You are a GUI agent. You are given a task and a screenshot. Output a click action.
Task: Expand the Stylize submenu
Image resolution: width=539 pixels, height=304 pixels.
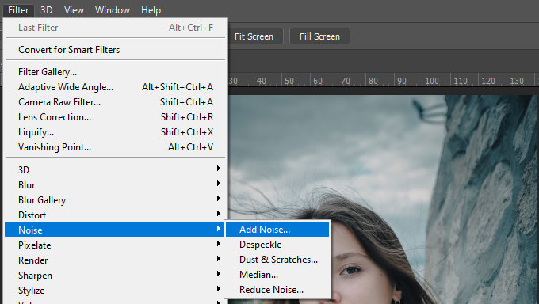[115, 291]
